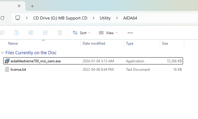Click the 2024-01-04 3:13 AM date cell
This screenshot has width=198, height=119.
pos(98,61)
